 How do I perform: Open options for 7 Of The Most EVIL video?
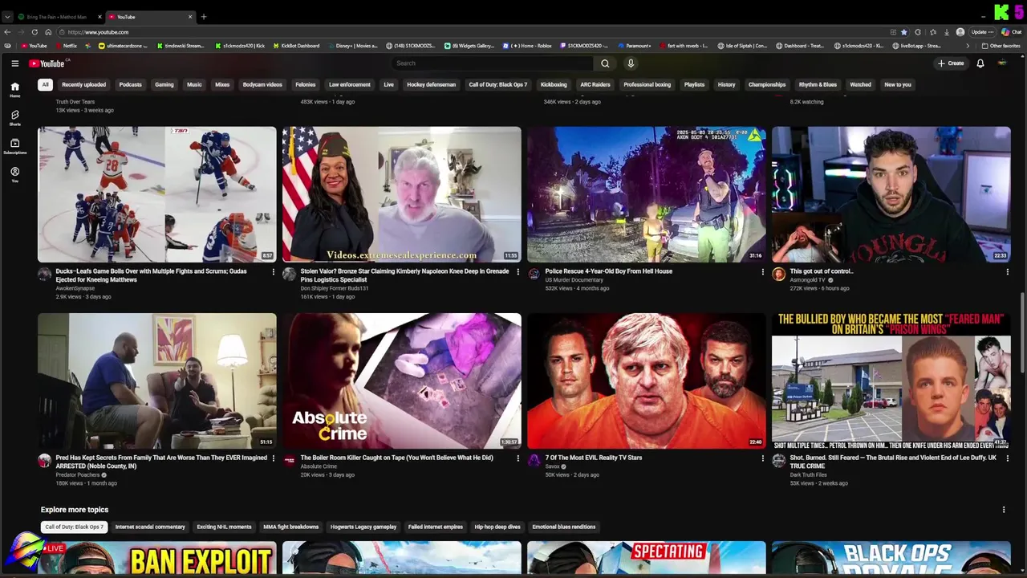point(762,458)
